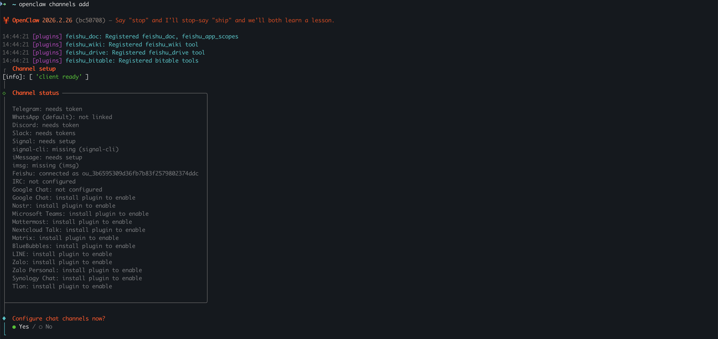Click the [info] 'client ready' line

[x=45, y=77]
